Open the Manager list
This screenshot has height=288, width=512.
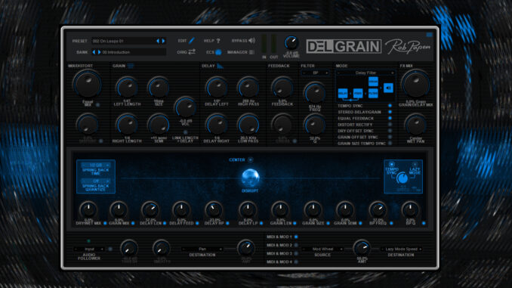[251, 52]
